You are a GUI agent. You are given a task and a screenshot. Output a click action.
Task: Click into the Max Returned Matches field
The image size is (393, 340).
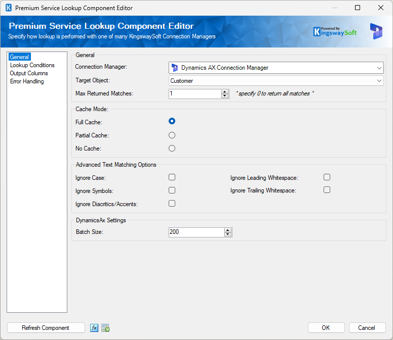[195, 94]
